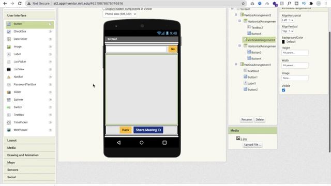
Task: Collapse VerticalArrangement2 tree node
Action: coord(236,15)
